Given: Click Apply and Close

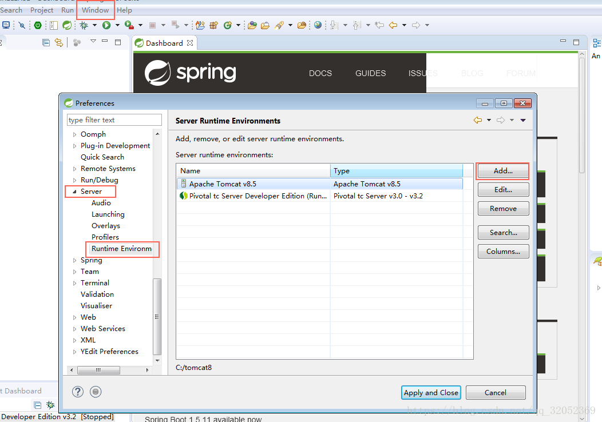Looking at the screenshot, I should [x=431, y=392].
